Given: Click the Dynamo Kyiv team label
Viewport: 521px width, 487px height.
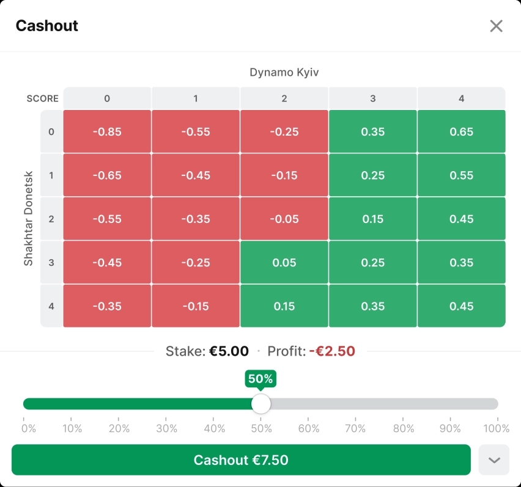Looking at the screenshot, I should [284, 72].
